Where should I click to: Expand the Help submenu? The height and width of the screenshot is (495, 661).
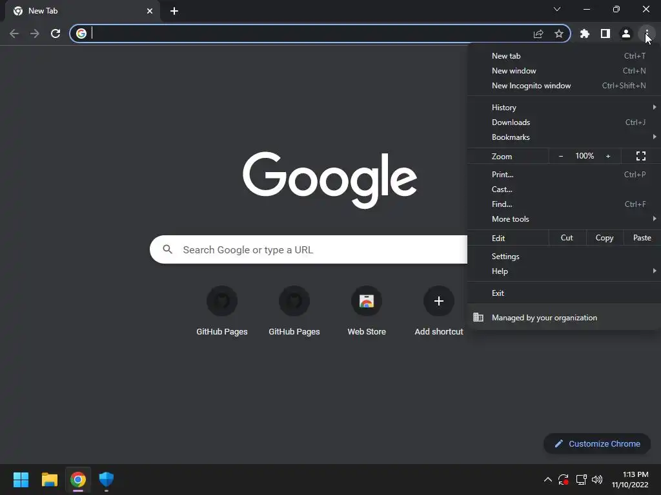coord(564,271)
